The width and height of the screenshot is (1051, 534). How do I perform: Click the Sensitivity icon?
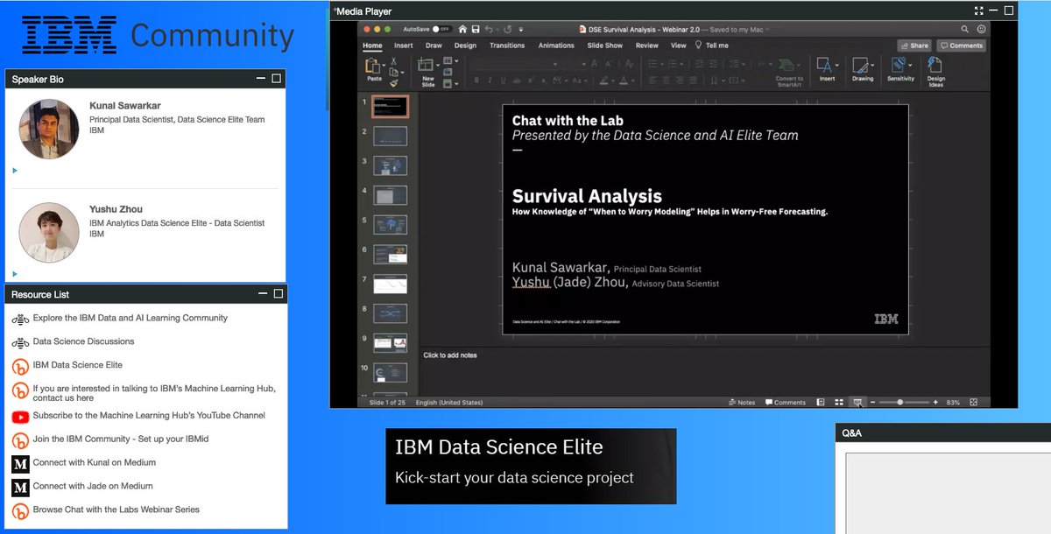898,66
